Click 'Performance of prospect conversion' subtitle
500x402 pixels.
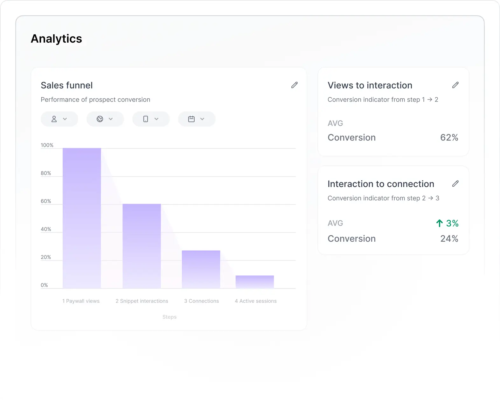coord(95,100)
